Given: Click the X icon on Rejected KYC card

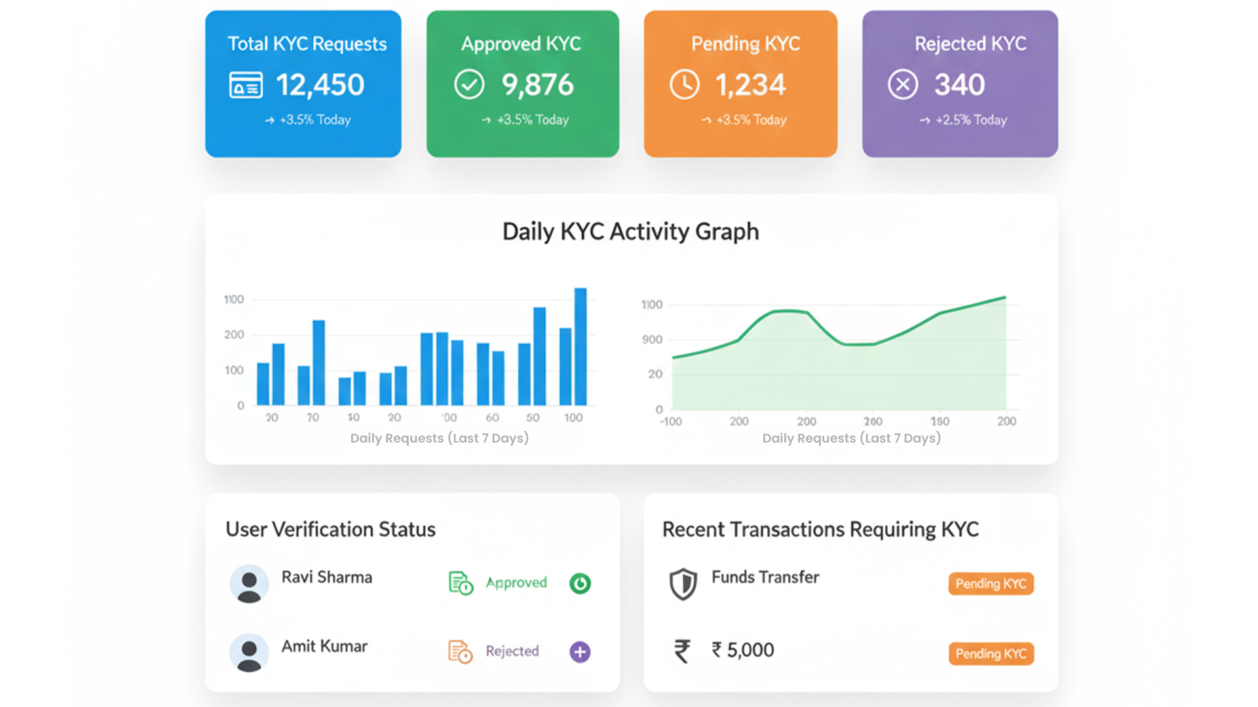Looking at the screenshot, I should click(902, 84).
